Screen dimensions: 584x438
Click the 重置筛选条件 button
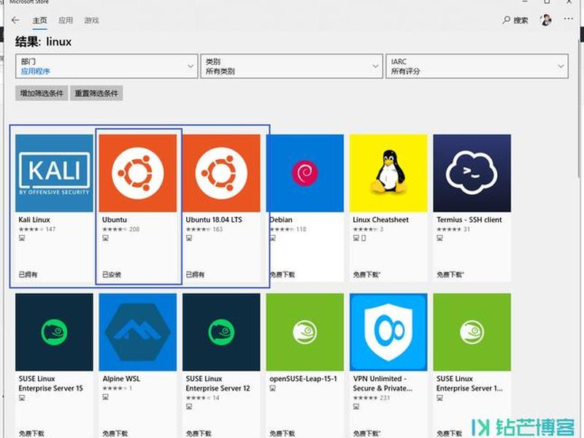click(x=96, y=93)
